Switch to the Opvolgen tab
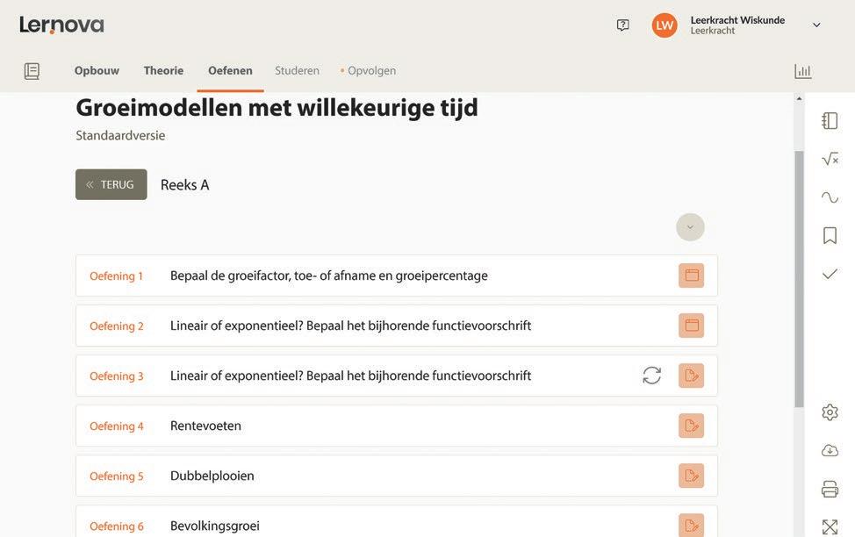The width and height of the screenshot is (855, 537). click(370, 71)
